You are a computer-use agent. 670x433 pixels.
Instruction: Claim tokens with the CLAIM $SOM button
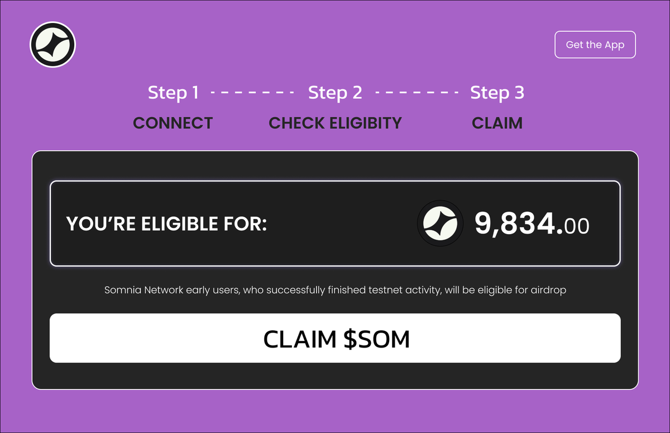335,338
